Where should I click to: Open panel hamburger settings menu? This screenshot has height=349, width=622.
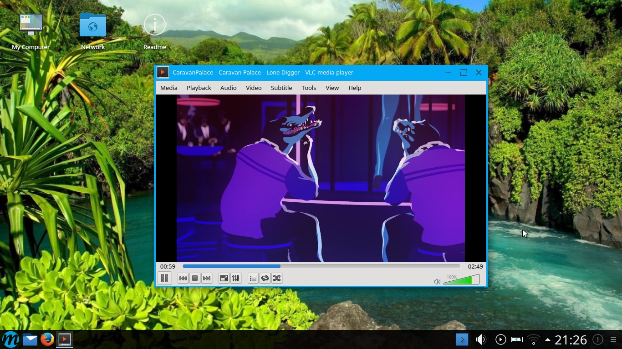click(x=613, y=339)
